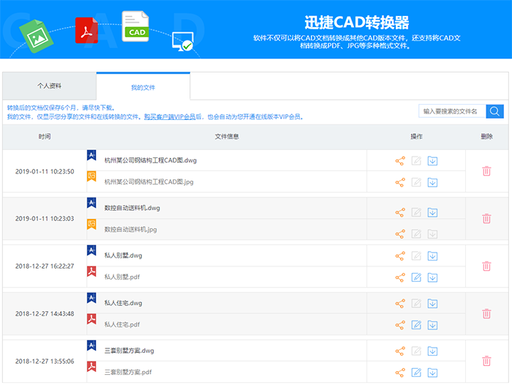This screenshot has height=385, width=512.
Task: Edit the 私人住宅.pdf file
Action: coord(416,325)
